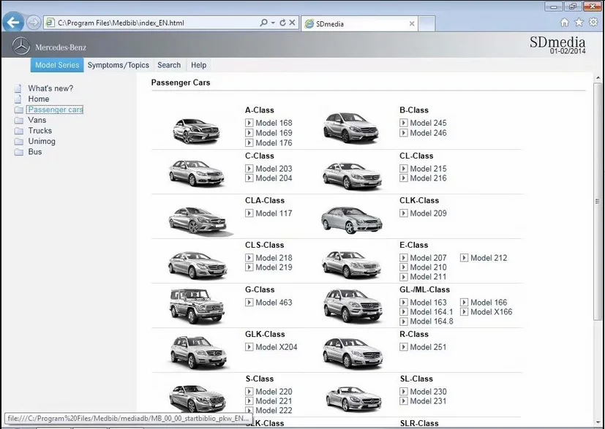Open Model 204 of C-Class
Screen dimensions: 605x429
click(274, 178)
